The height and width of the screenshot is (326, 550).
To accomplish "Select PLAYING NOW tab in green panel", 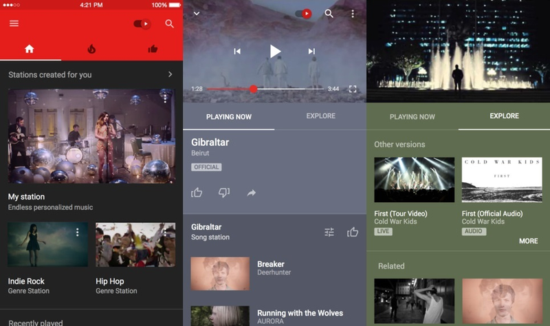I will [x=412, y=117].
